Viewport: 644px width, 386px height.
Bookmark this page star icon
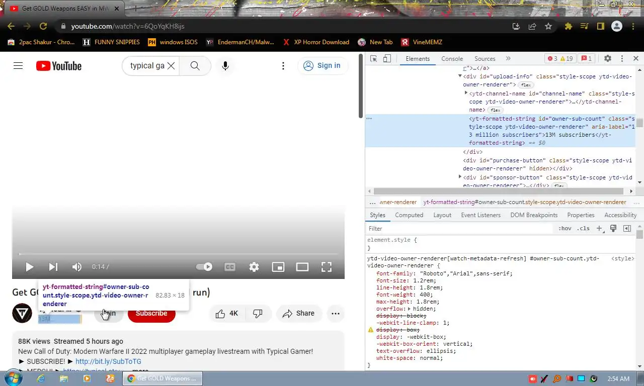point(548,26)
